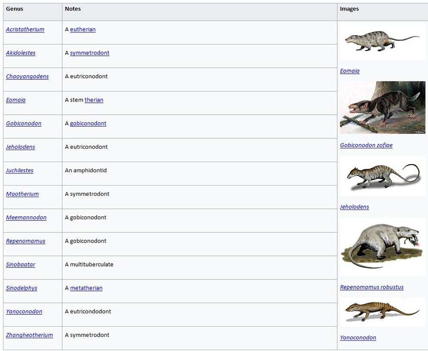Click the metatherian notes link

(x=86, y=288)
